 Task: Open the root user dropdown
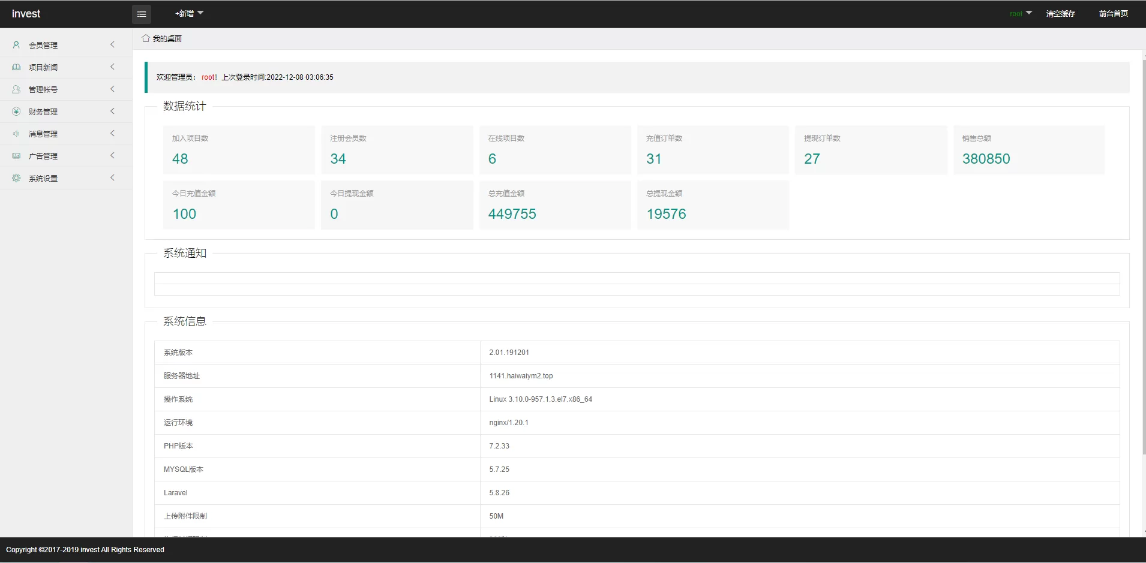coord(1020,13)
